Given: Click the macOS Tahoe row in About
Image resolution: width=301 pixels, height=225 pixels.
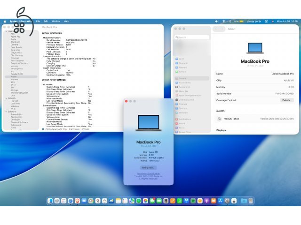Looking at the screenshot, I should pos(255,119).
